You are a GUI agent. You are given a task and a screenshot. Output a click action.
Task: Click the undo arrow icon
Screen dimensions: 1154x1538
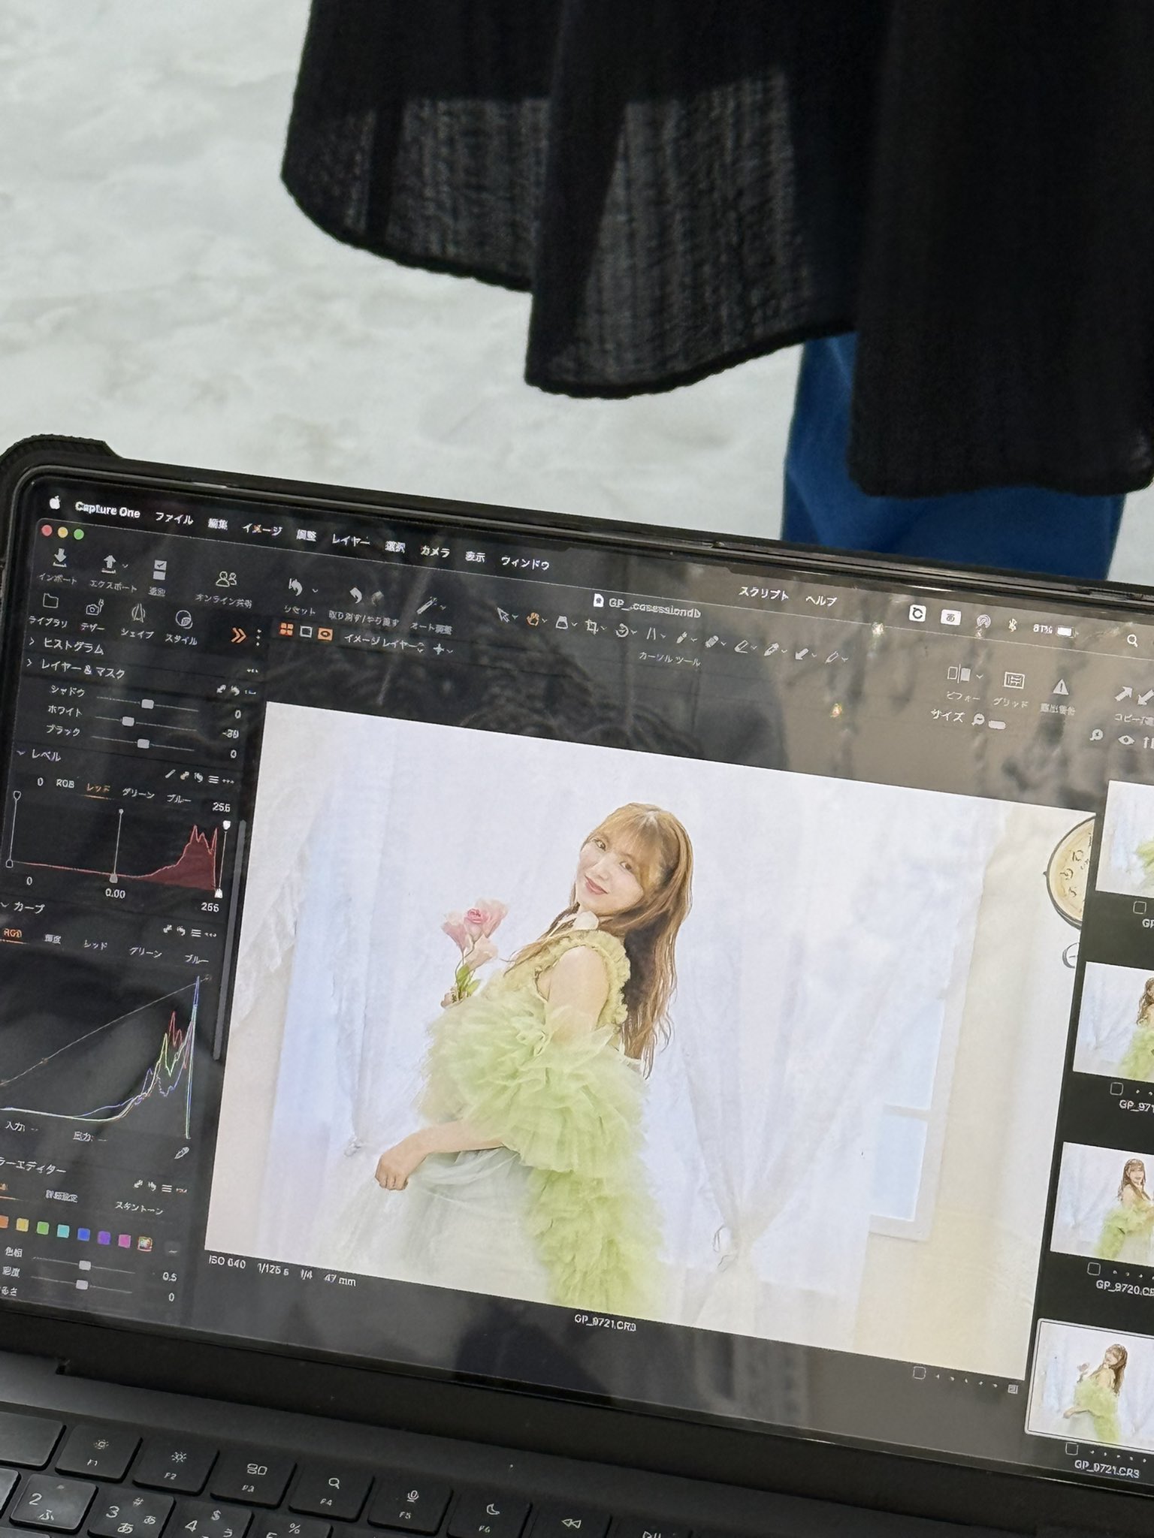(356, 596)
